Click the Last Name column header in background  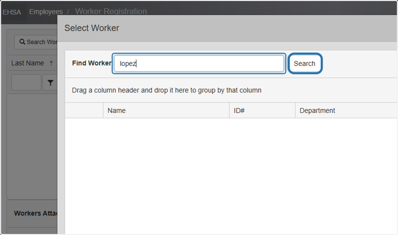point(28,63)
